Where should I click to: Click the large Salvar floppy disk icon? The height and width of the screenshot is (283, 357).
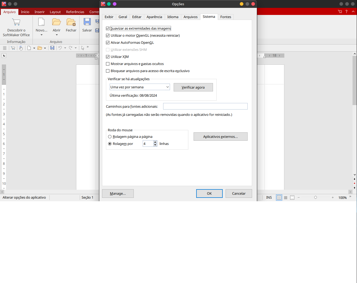(87, 22)
